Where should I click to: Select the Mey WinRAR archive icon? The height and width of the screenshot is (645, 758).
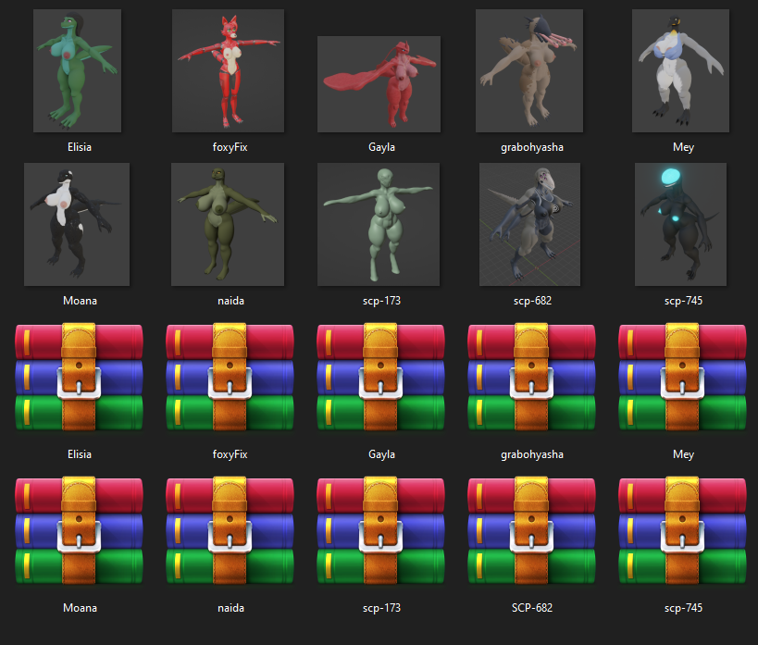coord(682,377)
